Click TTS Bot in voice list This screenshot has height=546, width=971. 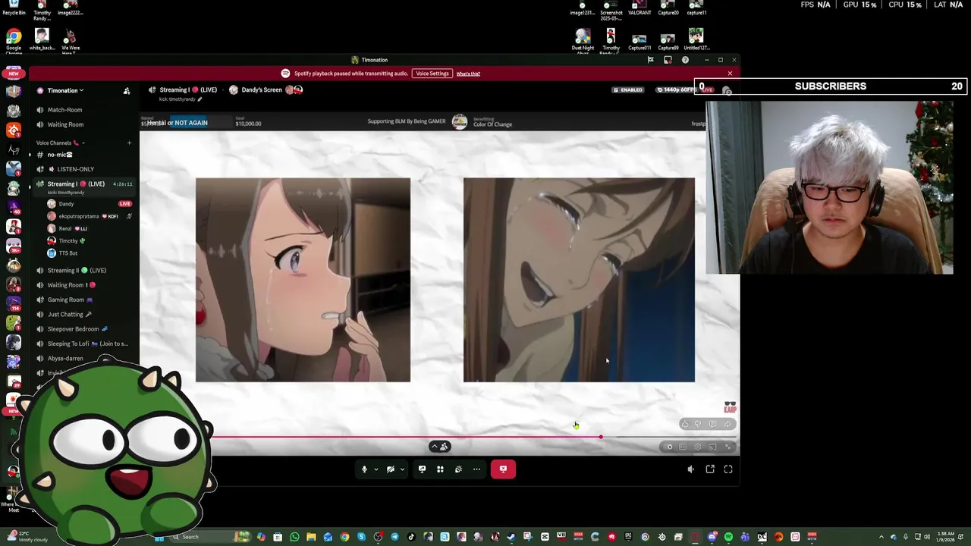68,253
